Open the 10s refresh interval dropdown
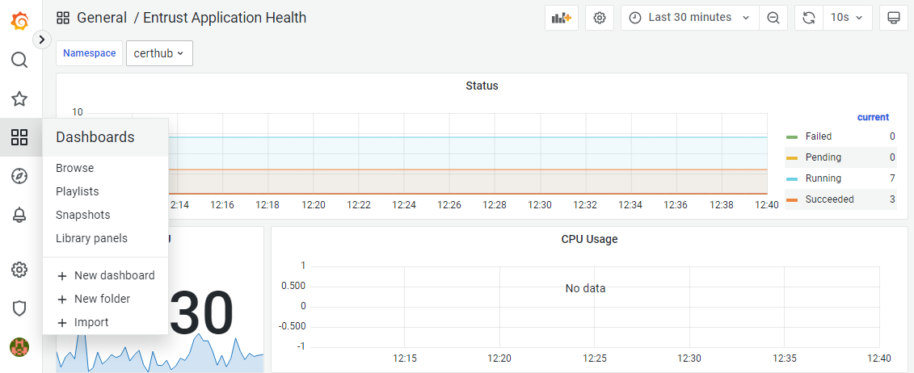914x373 pixels. click(x=847, y=18)
